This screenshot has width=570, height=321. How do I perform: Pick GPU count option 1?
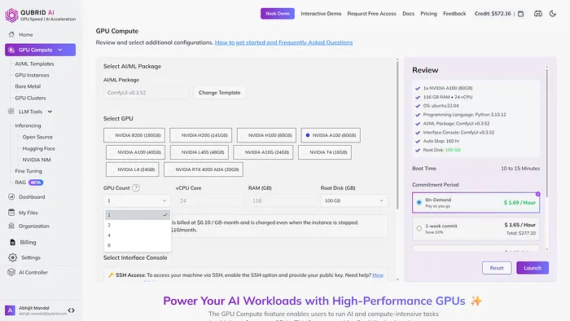point(138,215)
